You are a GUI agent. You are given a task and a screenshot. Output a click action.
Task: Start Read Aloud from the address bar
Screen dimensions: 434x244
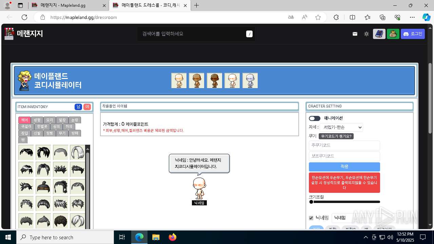coord(304,17)
